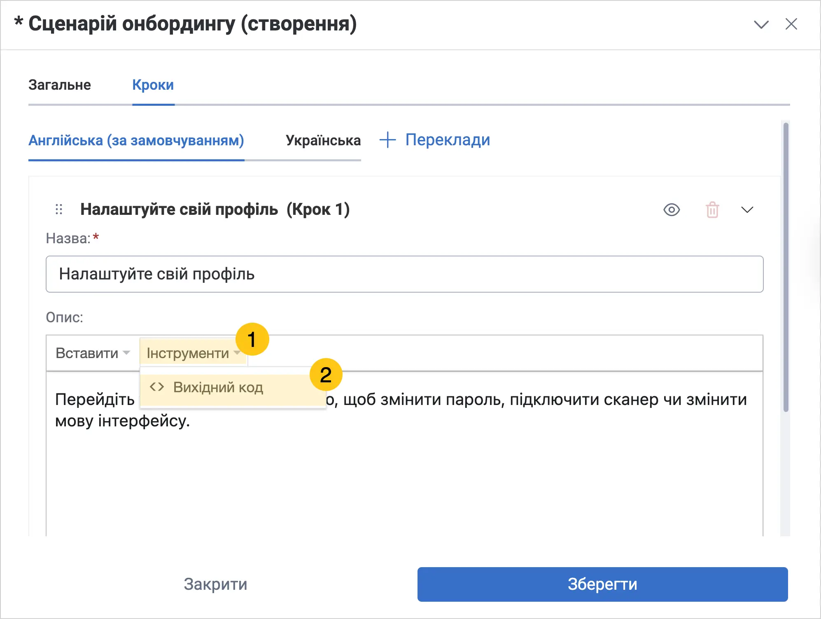
Task: Click the plus icon beside Переклади
Action: 387,140
